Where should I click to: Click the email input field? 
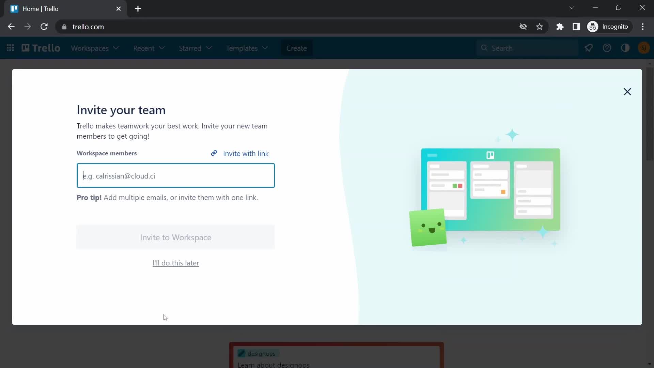(x=176, y=176)
